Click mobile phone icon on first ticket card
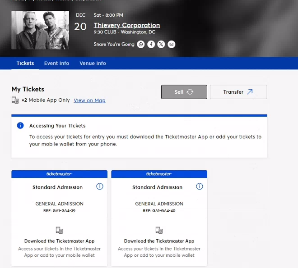The width and height of the screenshot is (298, 268). pyautogui.click(x=59, y=230)
